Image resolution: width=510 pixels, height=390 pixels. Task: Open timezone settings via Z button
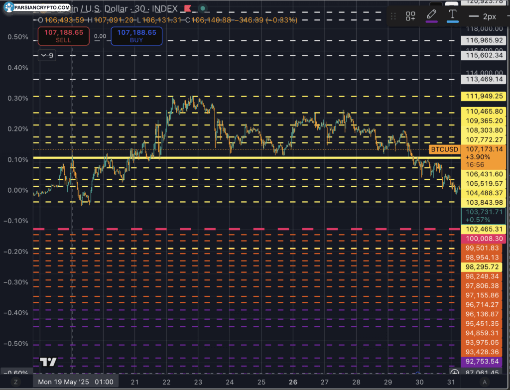[15, 382]
